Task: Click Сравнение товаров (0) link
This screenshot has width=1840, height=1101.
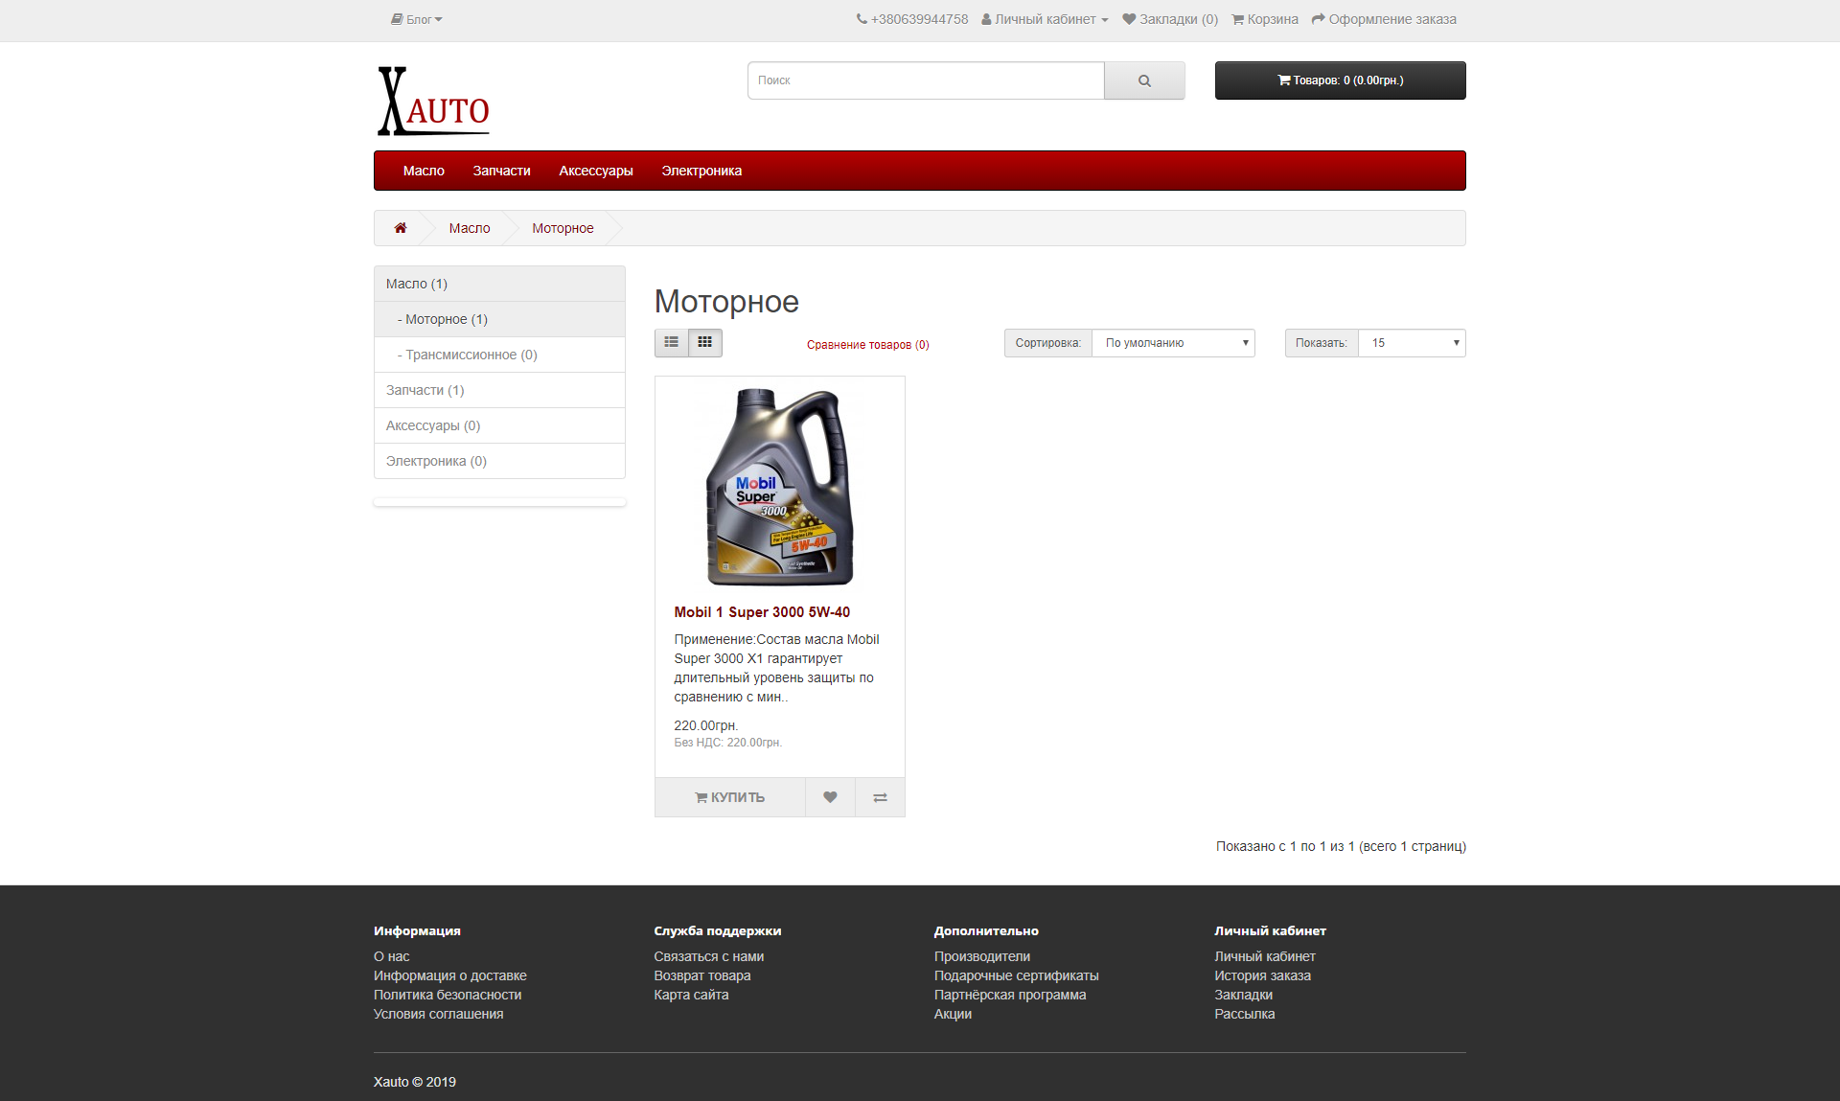Action: pyautogui.click(x=867, y=345)
